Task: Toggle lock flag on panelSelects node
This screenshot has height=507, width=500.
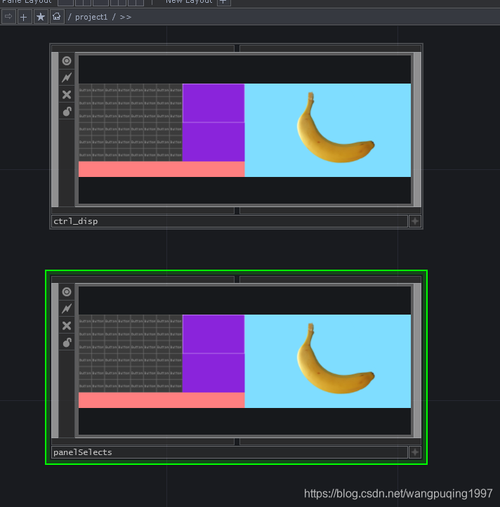Action: pos(67,343)
